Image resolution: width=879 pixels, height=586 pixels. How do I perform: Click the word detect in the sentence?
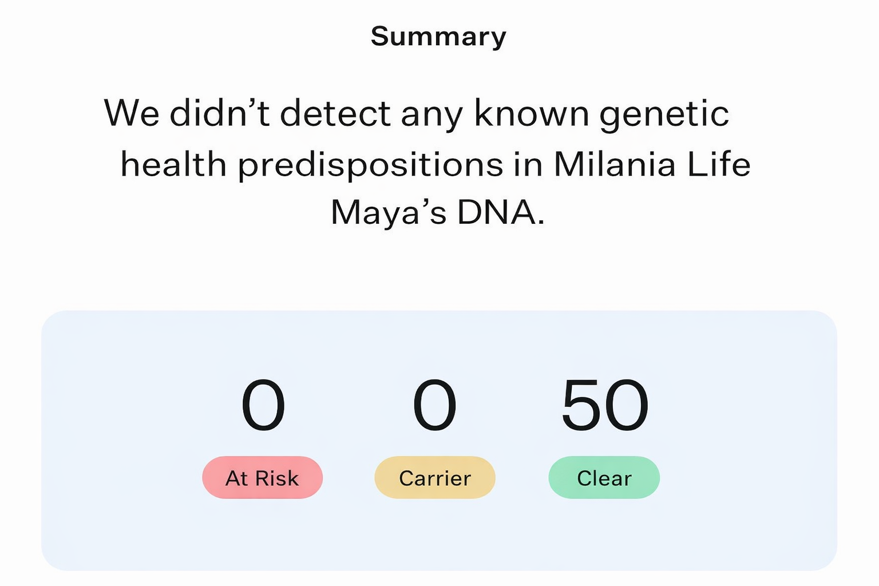click(x=335, y=113)
